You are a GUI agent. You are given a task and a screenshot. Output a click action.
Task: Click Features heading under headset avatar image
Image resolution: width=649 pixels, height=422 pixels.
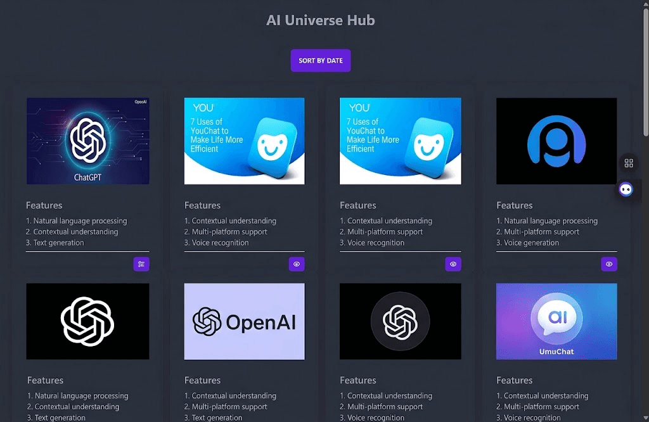(515, 205)
